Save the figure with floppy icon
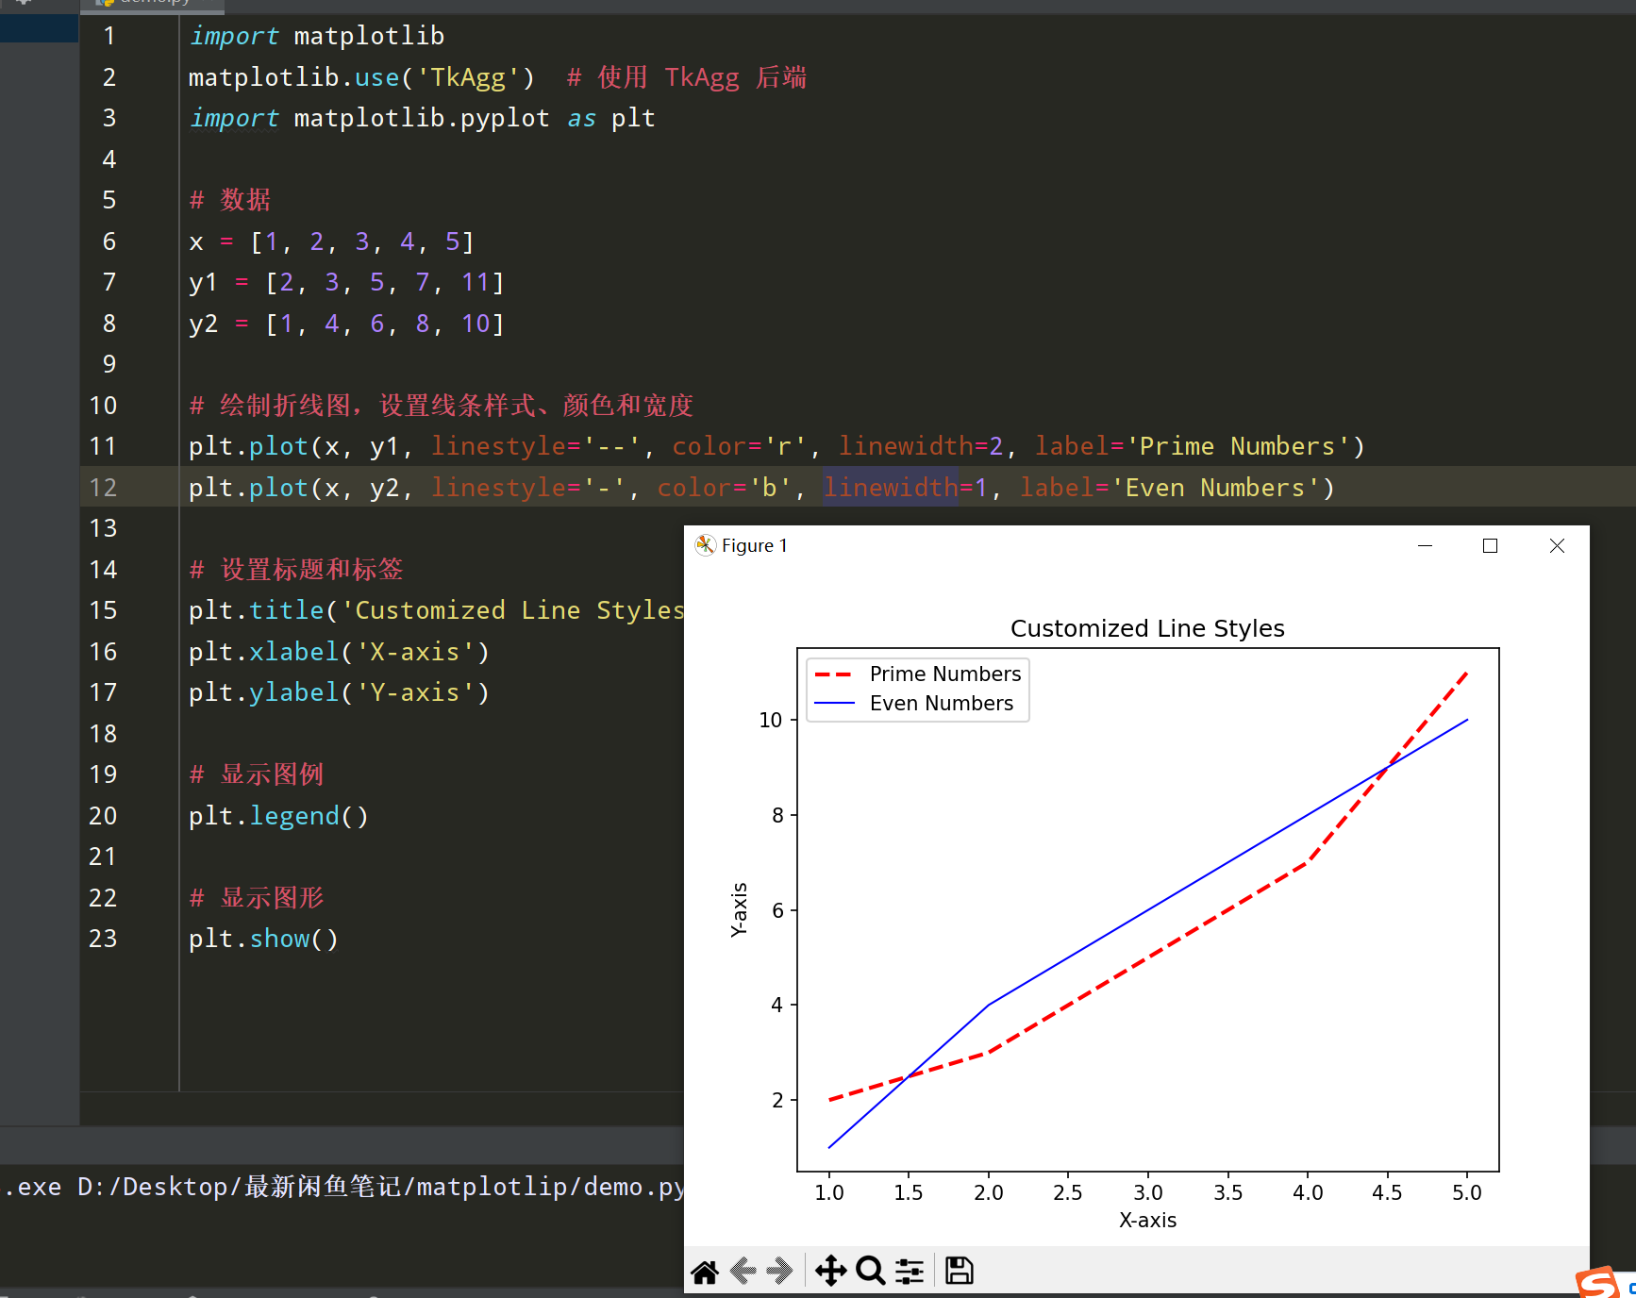 pyautogui.click(x=960, y=1272)
